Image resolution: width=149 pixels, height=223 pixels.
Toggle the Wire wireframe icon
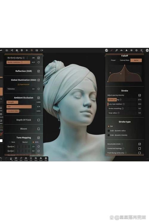point(46,159)
